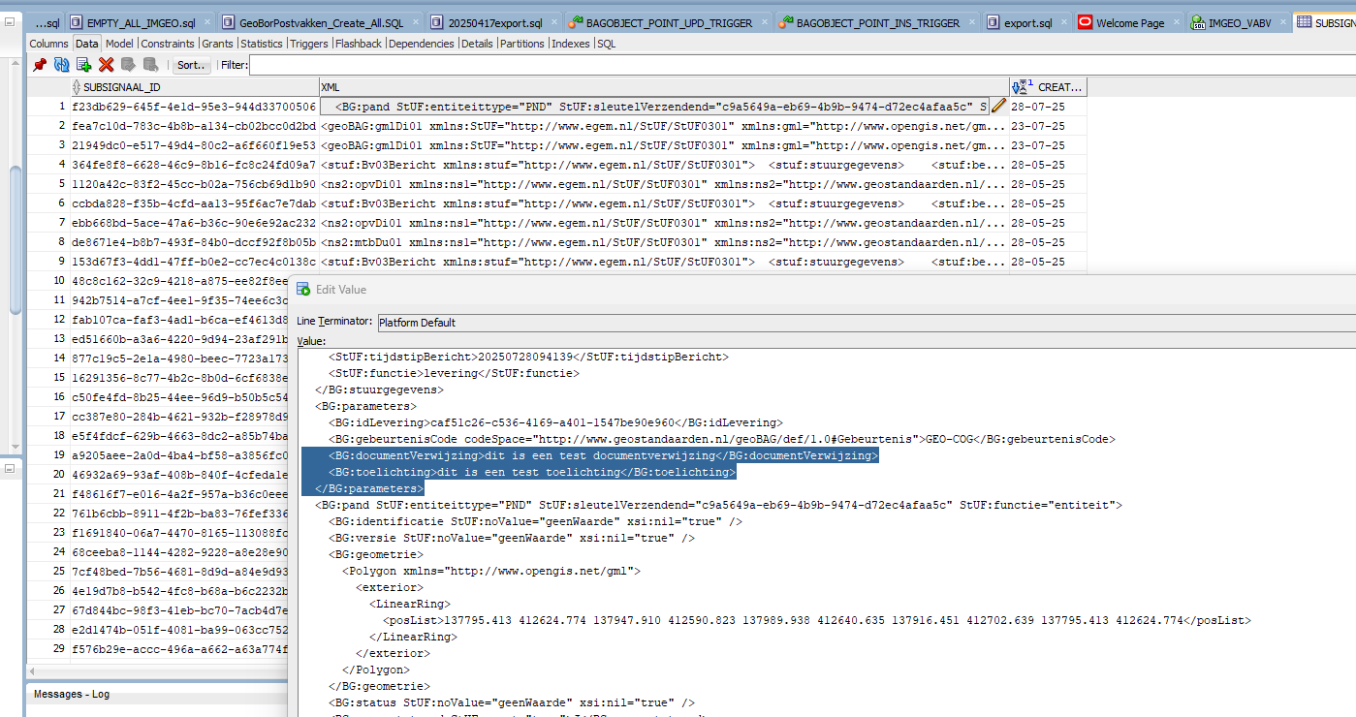Click the pencil edit icon in XML cell

998,107
